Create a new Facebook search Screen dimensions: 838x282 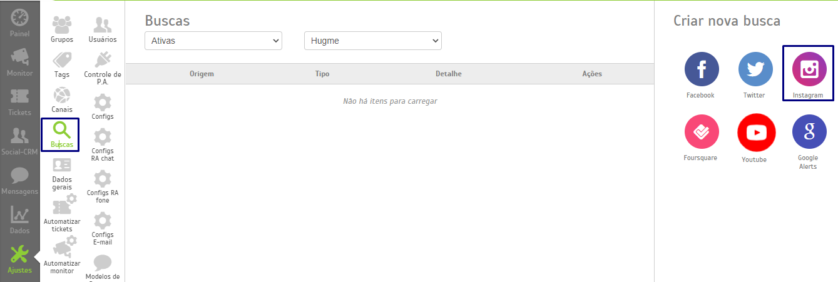pyautogui.click(x=701, y=68)
